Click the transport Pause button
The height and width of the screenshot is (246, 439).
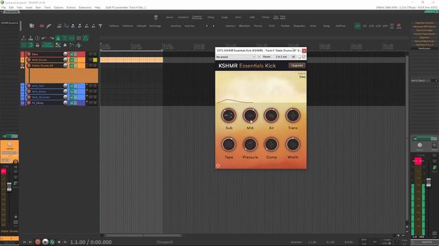coord(65,242)
